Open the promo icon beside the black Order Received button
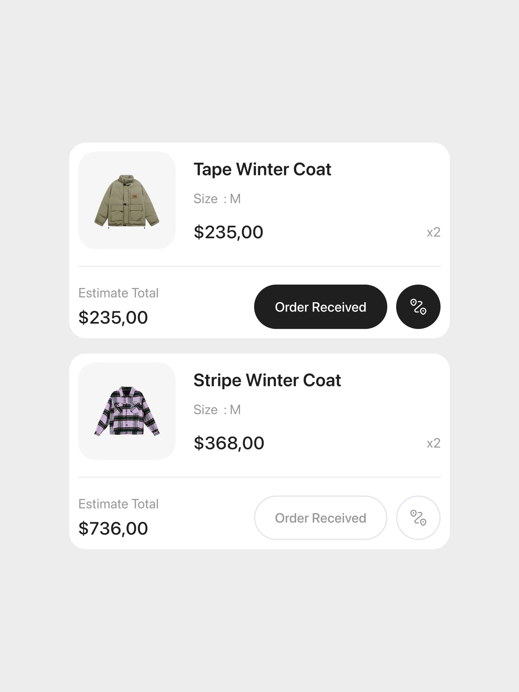 (x=418, y=307)
